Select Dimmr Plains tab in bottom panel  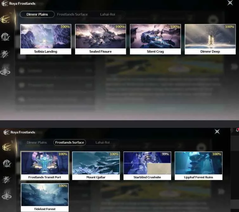[x=36, y=142]
